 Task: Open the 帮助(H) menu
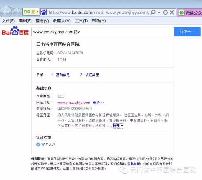99,21
